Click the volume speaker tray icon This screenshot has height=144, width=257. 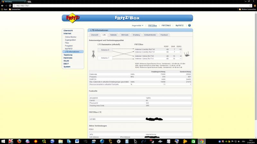239,141
